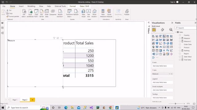197x110 pixels.
Task: Check the Measure field checkbox
Action: coord(180,38)
